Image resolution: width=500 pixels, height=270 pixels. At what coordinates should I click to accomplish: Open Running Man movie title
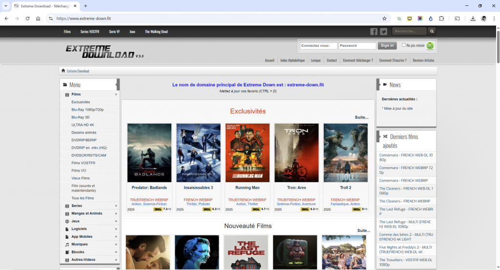pos(248,188)
